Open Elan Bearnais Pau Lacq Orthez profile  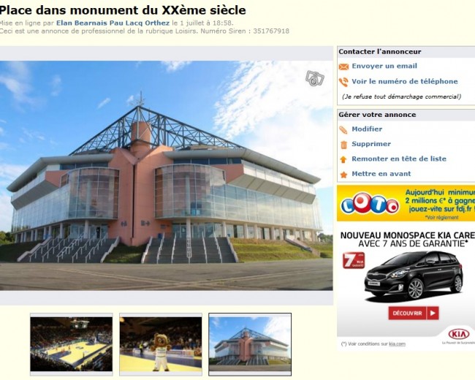click(x=113, y=23)
